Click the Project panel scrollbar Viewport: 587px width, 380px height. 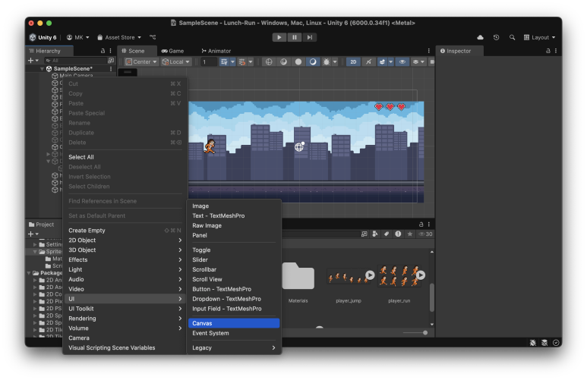tap(431, 298)
